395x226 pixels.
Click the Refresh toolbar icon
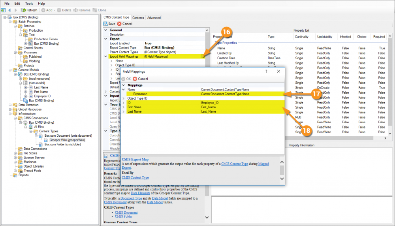point(24,10)
